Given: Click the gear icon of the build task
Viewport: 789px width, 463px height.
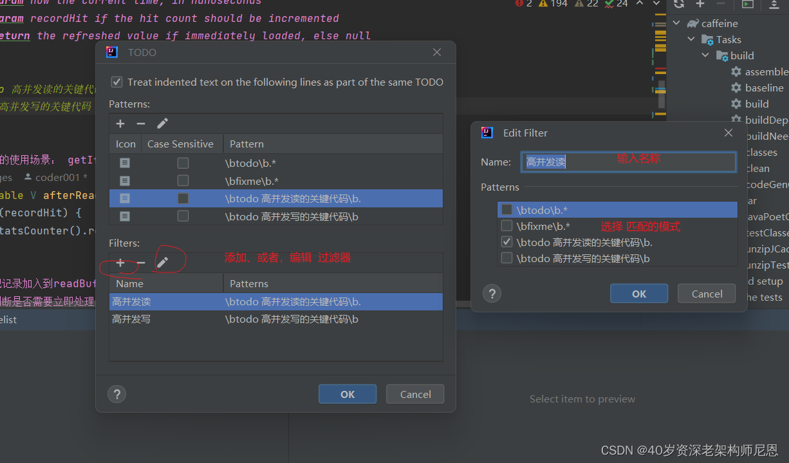Looking at the screenshot, I should pyautogui.click(x=736, y=104).
